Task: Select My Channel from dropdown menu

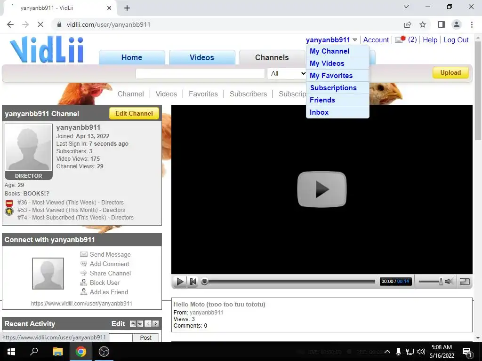Action: (x=337, y=51)
